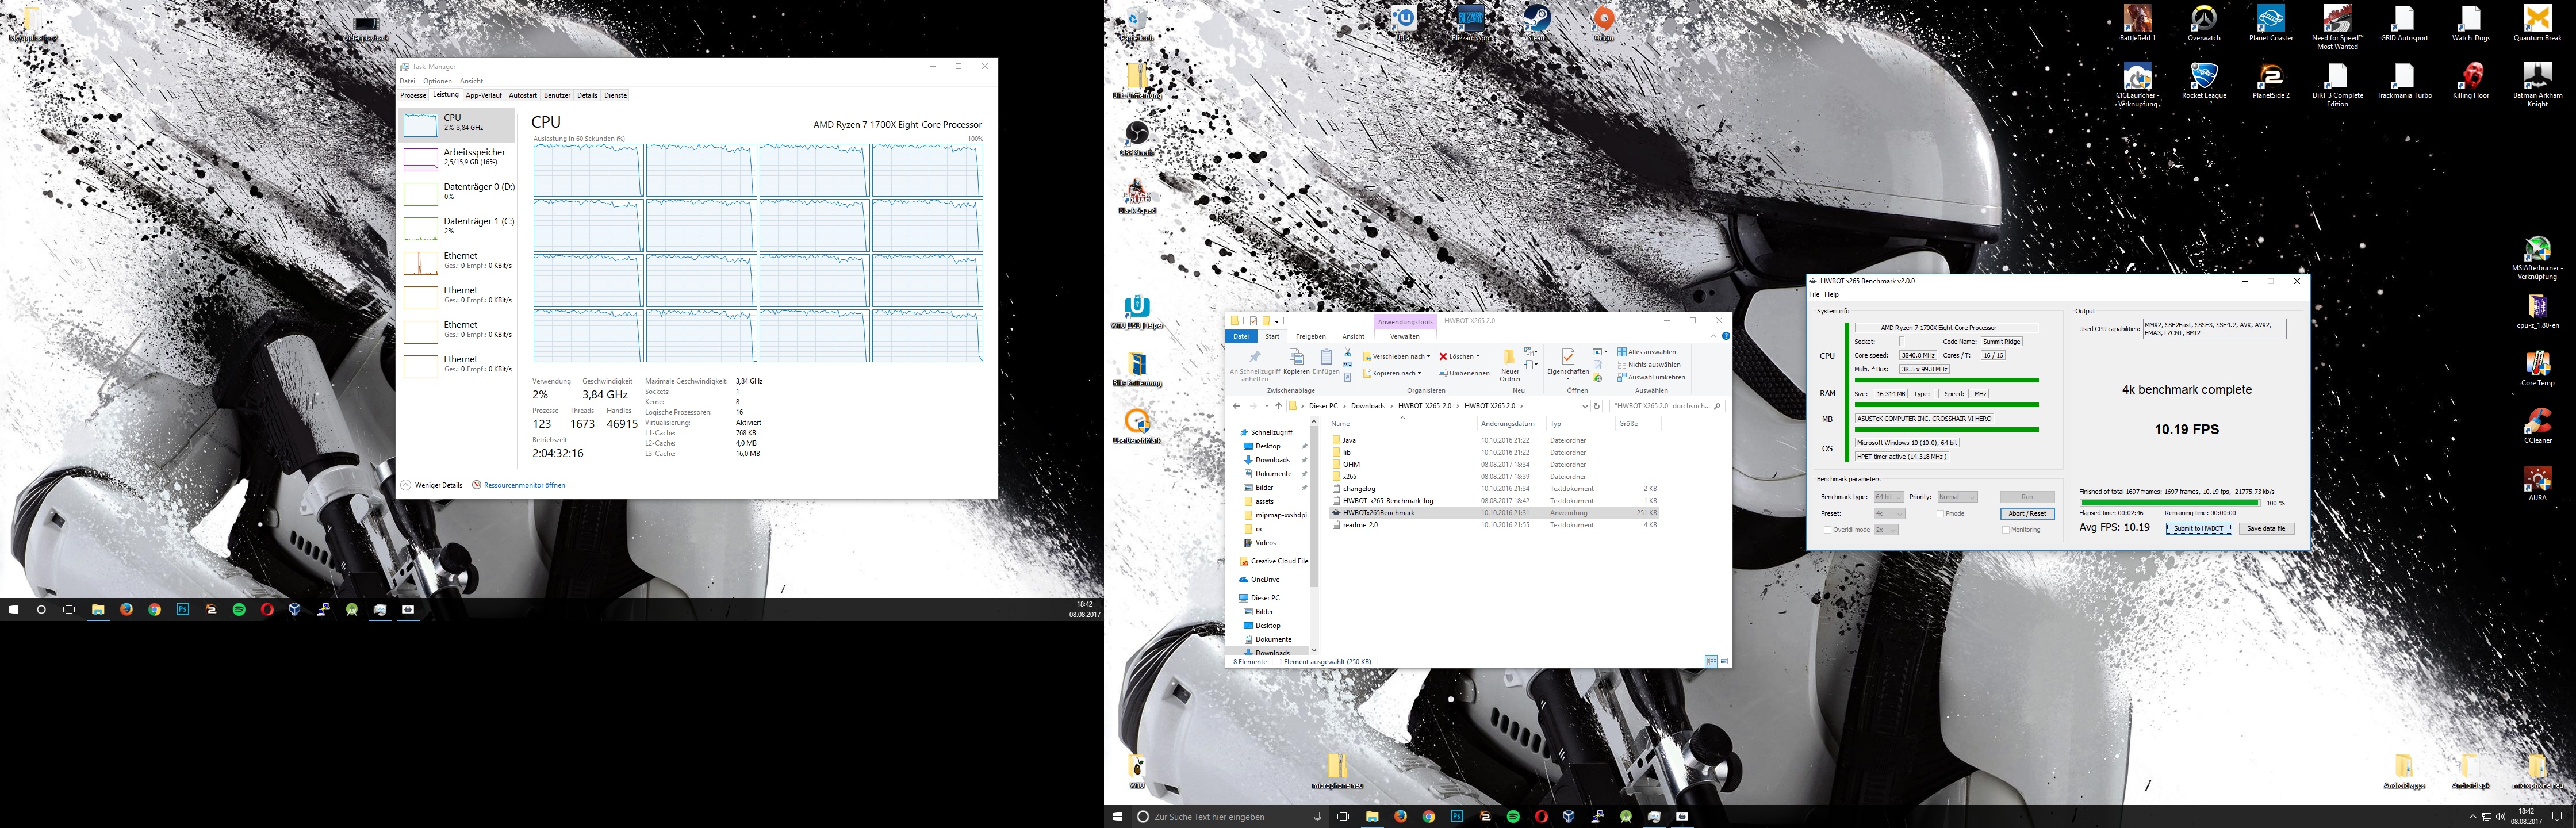Open Ressourcenmonitor öffnen link
The image size is (2576, 828).
click(519, 485)
